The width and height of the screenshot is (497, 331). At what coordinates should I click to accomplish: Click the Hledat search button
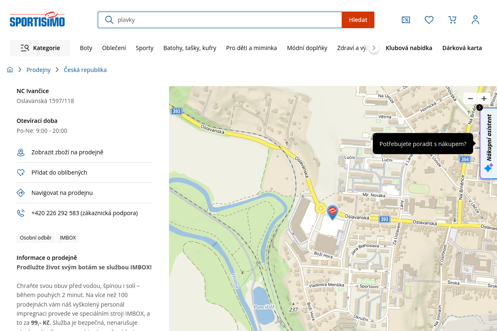(358, 20)
